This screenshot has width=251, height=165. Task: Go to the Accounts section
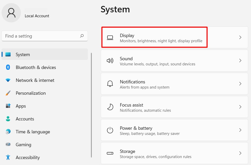coord(25,119)
